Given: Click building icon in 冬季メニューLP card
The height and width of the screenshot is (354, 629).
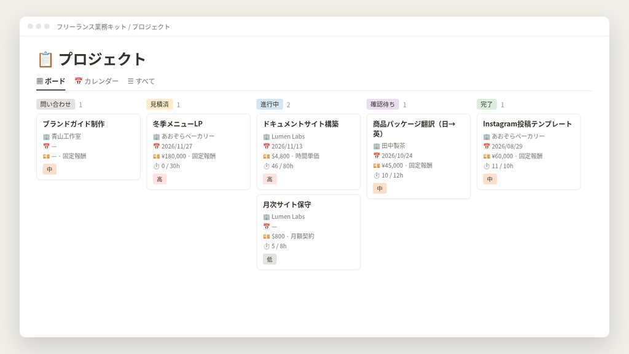Looking at the screenshot, I should (x=157, y=137).
